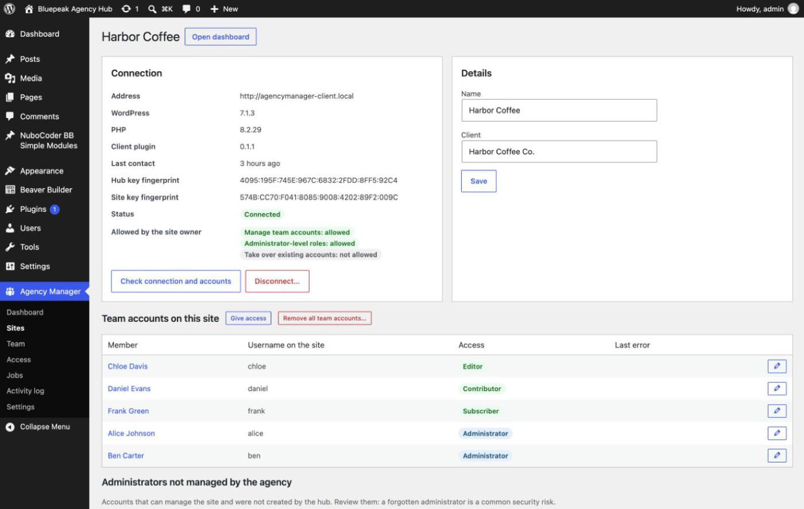This screenshot has width=804, height=509.
Task: Save the site details
Action: click(479, 181)
